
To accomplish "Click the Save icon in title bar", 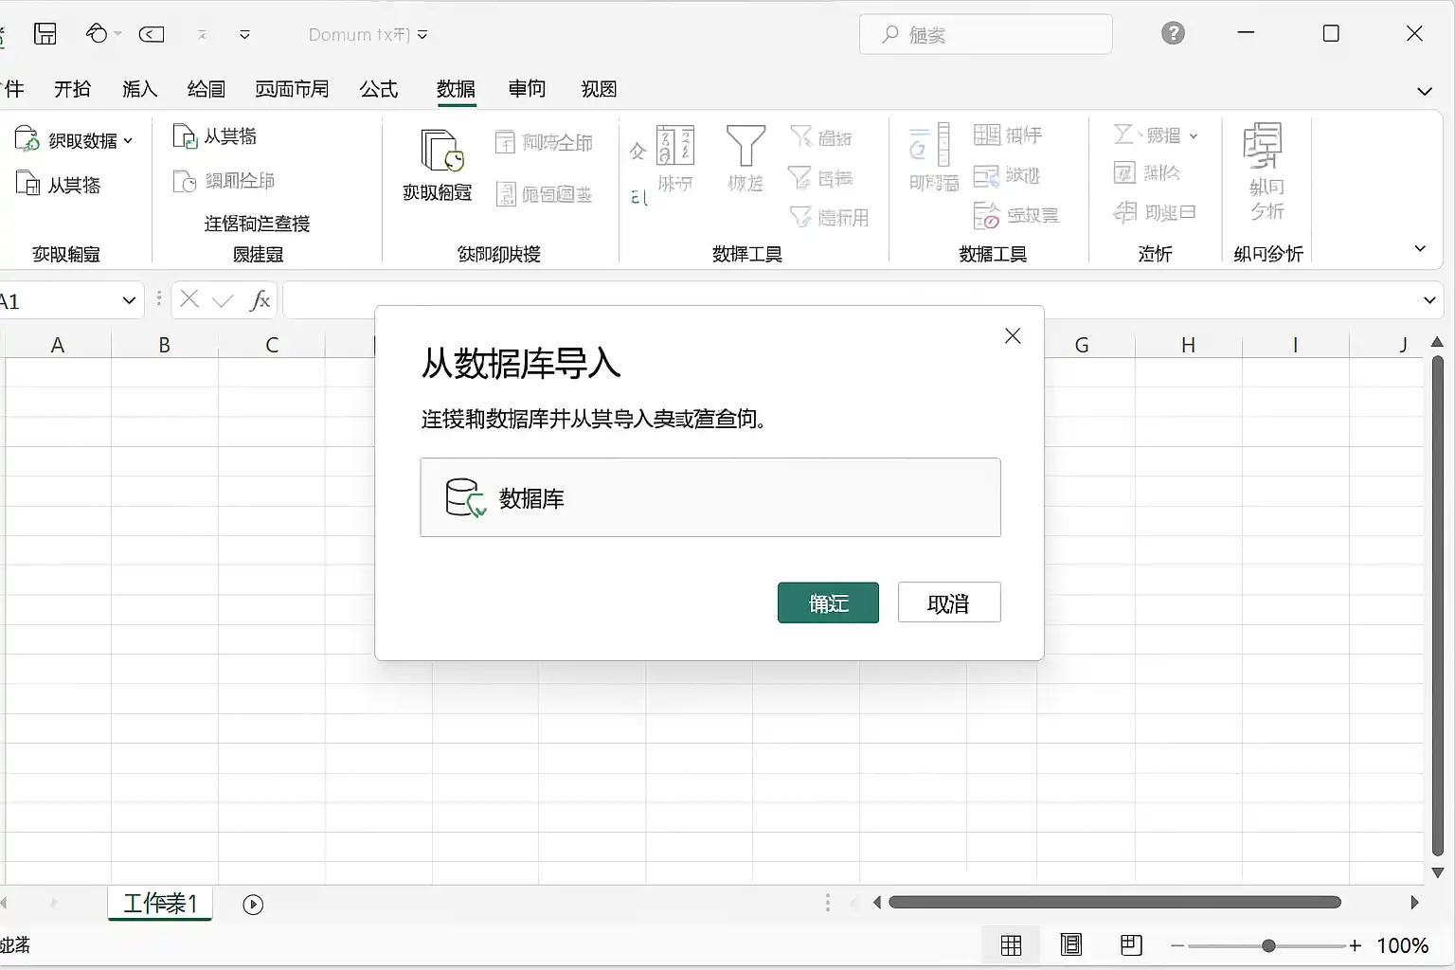I will pos(45,34).
